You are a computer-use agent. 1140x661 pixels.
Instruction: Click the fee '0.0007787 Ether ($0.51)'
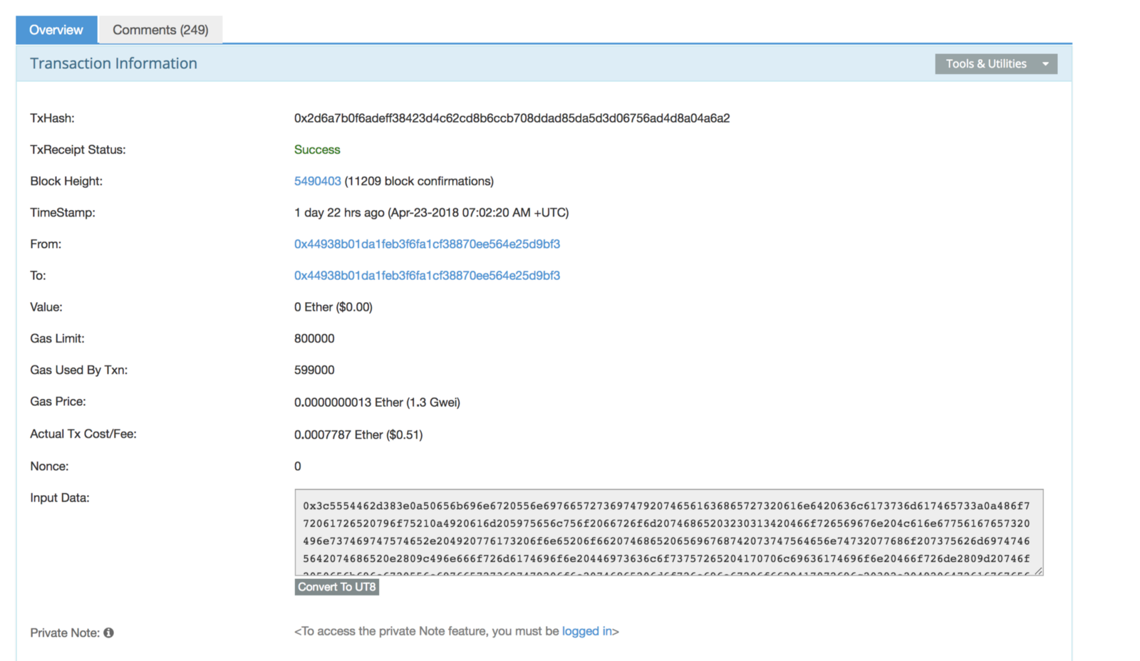coord(358,434)
